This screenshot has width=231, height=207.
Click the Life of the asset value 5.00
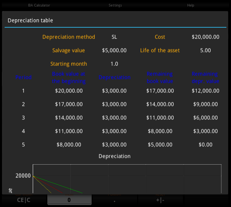pos(205,50)
